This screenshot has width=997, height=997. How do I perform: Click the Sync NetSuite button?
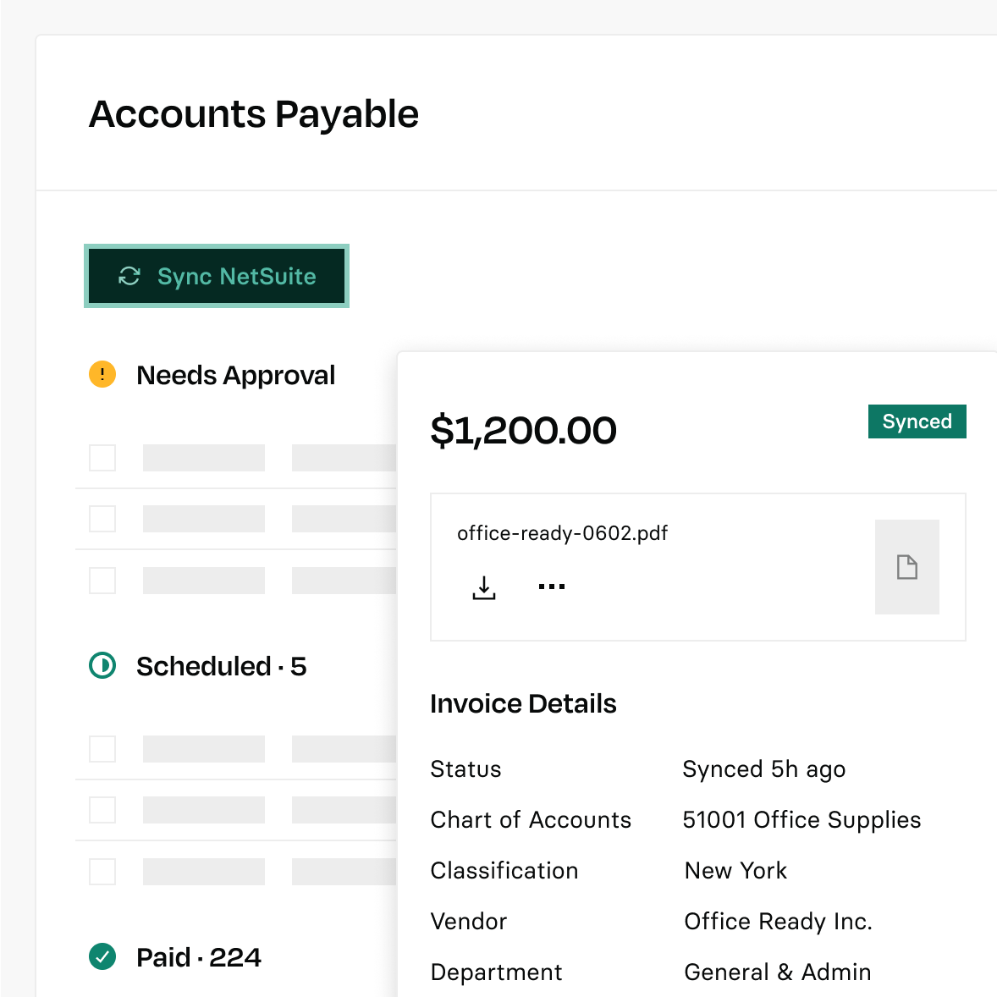pos(217,276)
